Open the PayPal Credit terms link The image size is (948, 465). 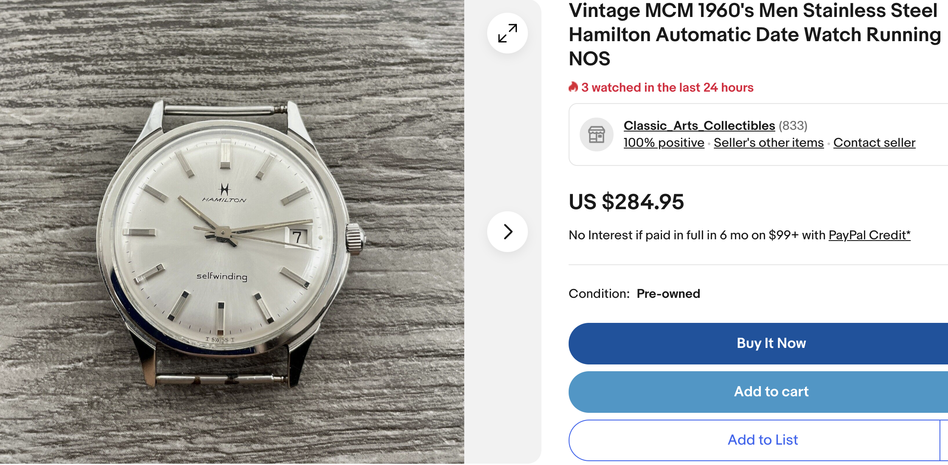coord(869,235)
